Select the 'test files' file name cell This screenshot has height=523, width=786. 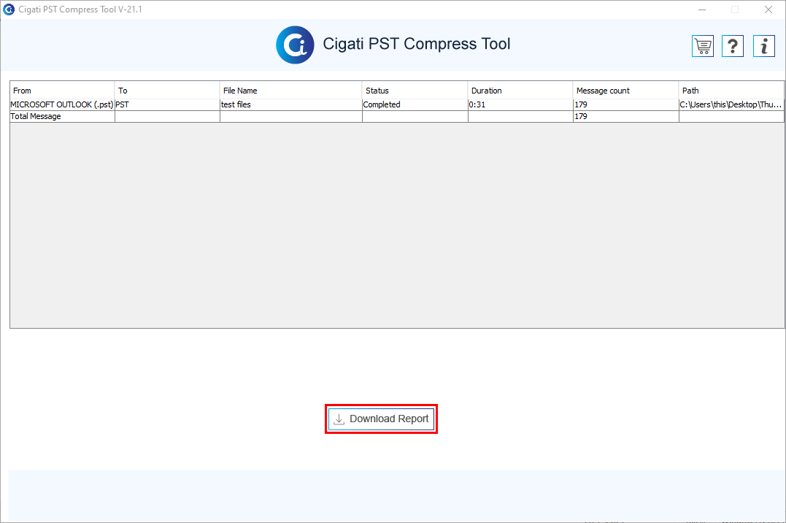290,104
